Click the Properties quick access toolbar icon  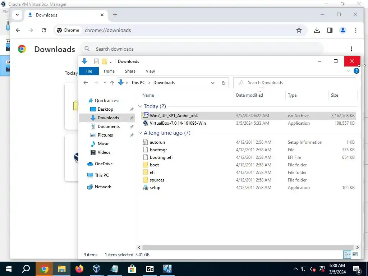tap(96, 61)
